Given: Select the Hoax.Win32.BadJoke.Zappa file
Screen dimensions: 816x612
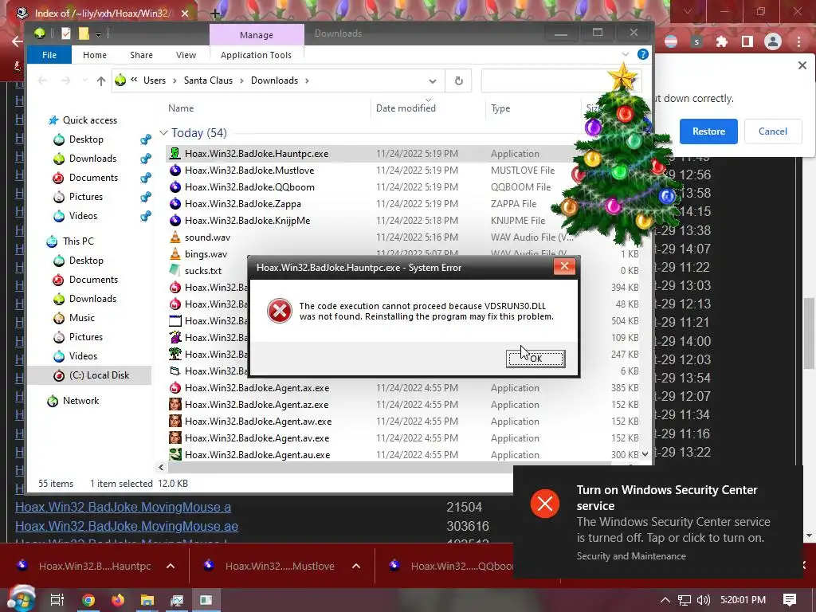Looking at the screenshot, I should [242, 203].
